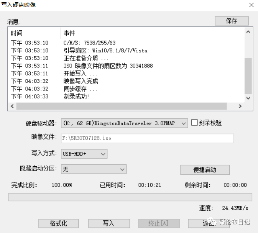Close the 写入硬盘映像 dialog
The image size is (258, 233).
click(x=251, y=5)
